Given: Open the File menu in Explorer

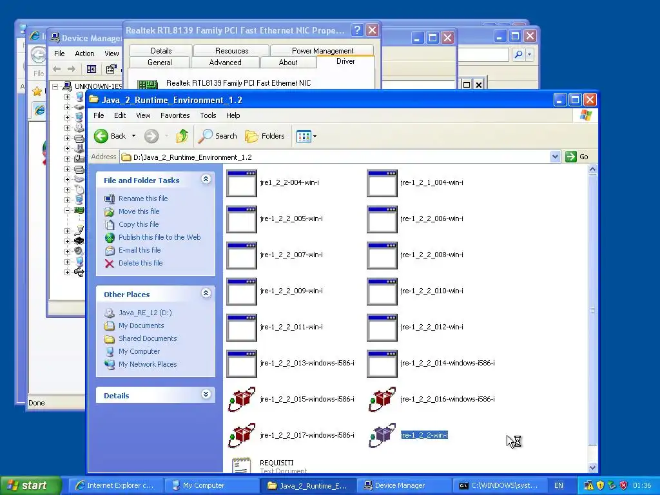Looking at the screenshot, I should (99, 115).
